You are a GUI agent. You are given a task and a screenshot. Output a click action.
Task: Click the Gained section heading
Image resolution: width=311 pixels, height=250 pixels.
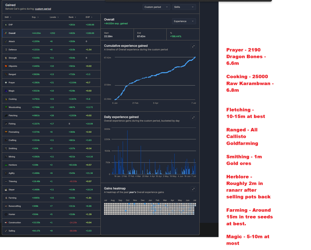(x=10, y=5)
